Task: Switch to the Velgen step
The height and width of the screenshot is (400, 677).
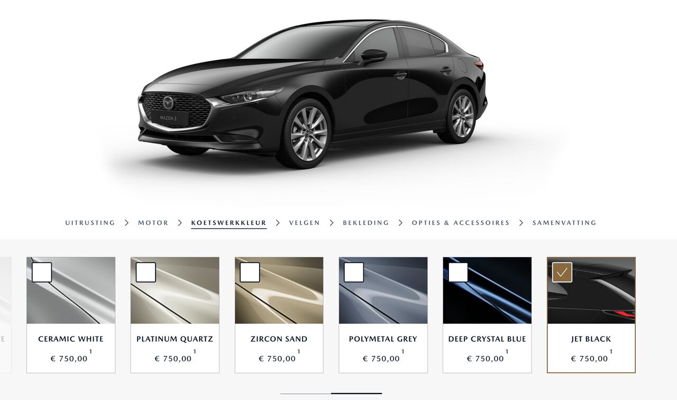Action: point(305,223)
